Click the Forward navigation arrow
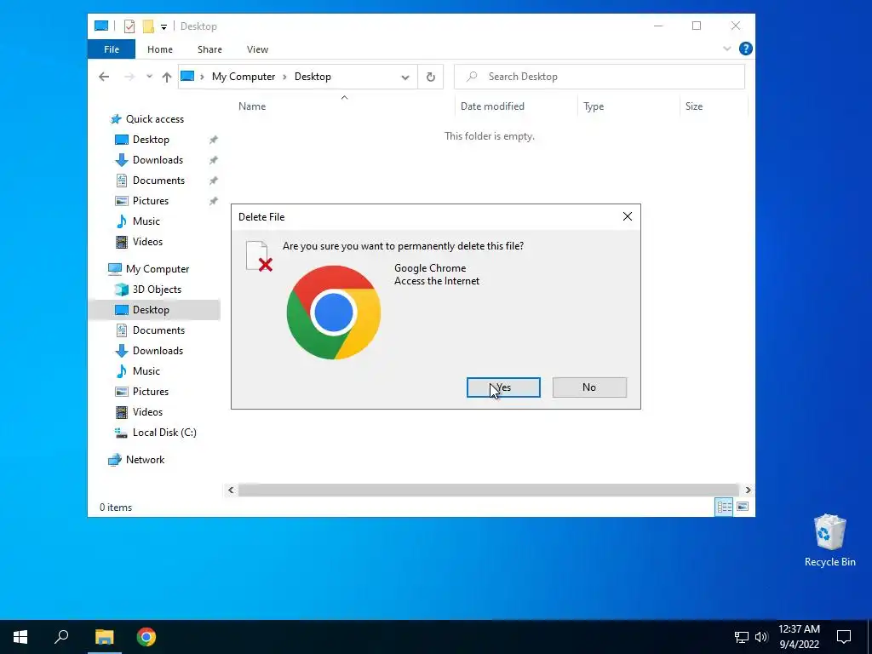 click(129, 77)
